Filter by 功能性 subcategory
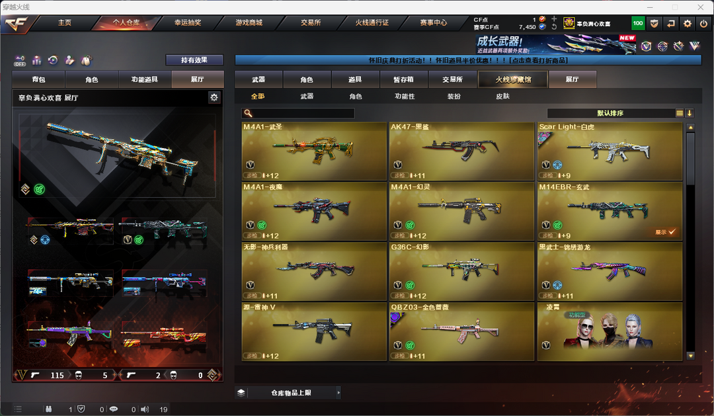Viewport: 714px width, 416px height. point(405,96)
